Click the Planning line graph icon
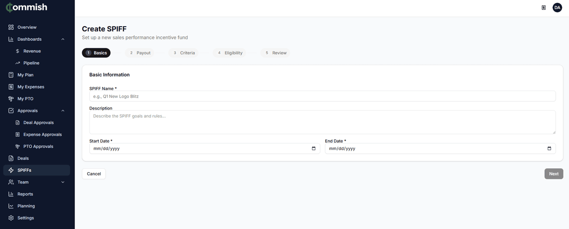The image size is (569, 229). click(11, 206)
